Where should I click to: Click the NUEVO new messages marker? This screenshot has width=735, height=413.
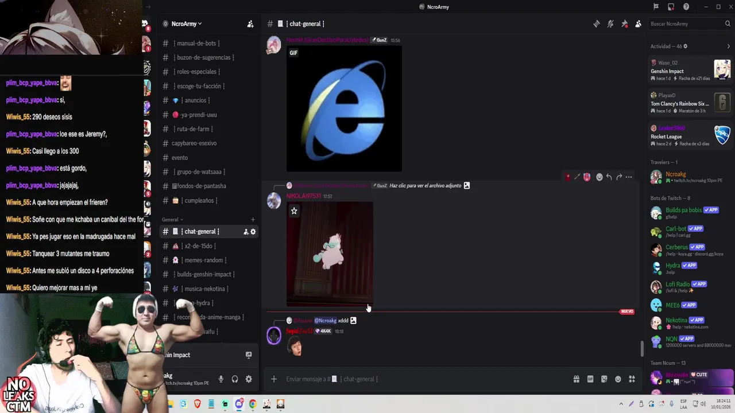point(627,311)
